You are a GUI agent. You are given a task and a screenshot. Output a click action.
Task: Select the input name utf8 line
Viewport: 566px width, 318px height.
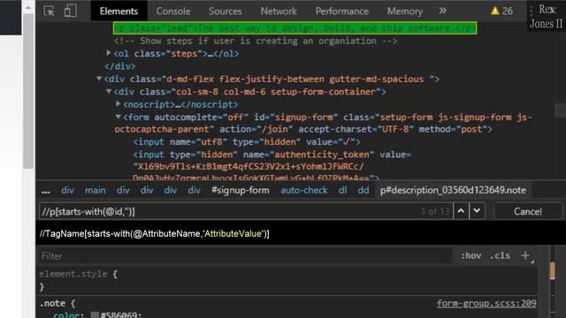247,141
